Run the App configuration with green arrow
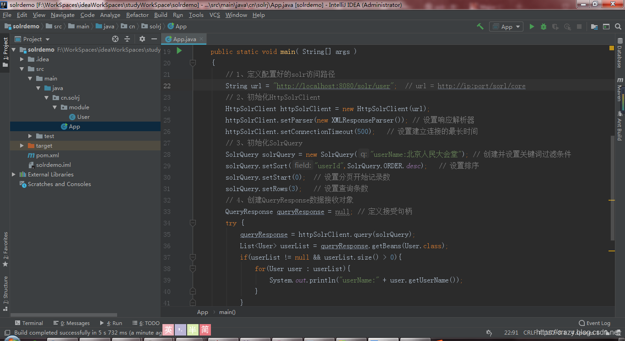This screenshot has height=341, width=625. click(x=532, y=26)
